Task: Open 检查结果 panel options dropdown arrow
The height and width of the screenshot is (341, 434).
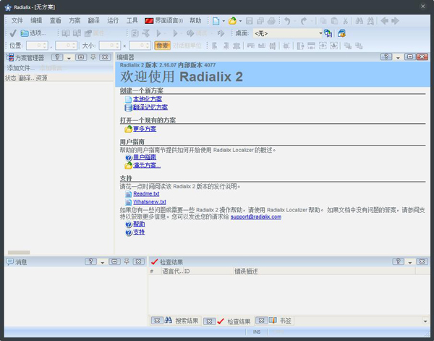Action: (410, 262)
